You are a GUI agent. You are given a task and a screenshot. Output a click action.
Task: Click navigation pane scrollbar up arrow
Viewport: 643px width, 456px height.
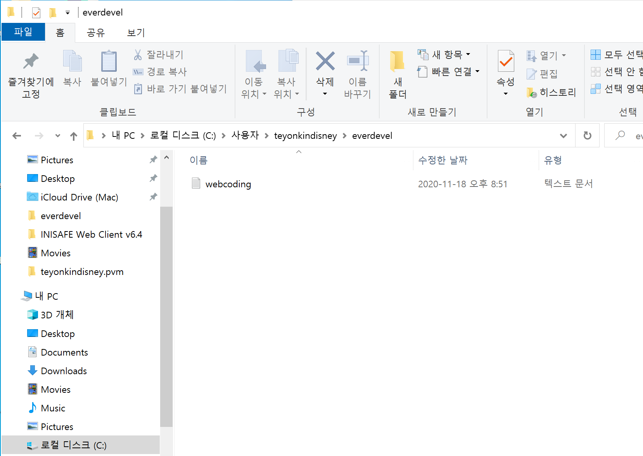tap(167, 158)
